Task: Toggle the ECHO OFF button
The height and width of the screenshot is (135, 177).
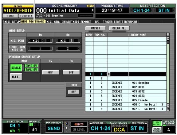Action: pyautogui.click(x=74, y=92)
